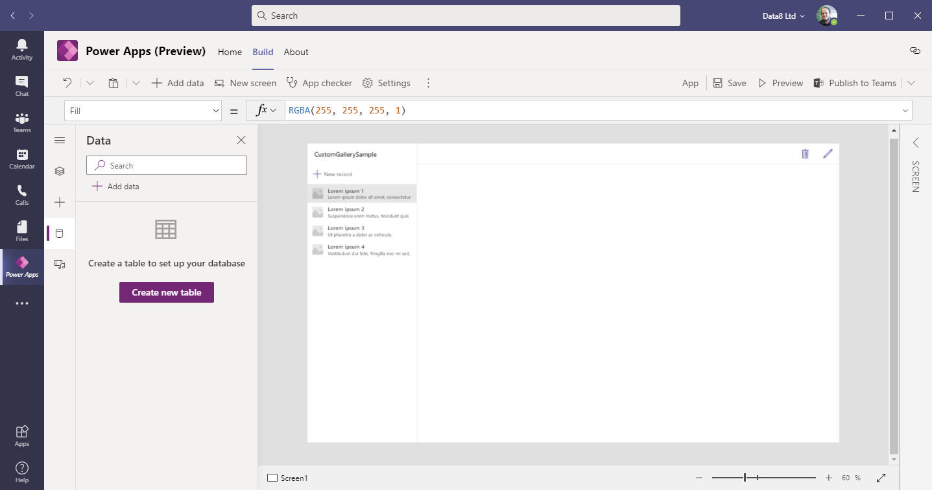The height and width of the screenshot is (490, 932).
Task: Open the Teams Apps store
Action: (x=22, y=436)
